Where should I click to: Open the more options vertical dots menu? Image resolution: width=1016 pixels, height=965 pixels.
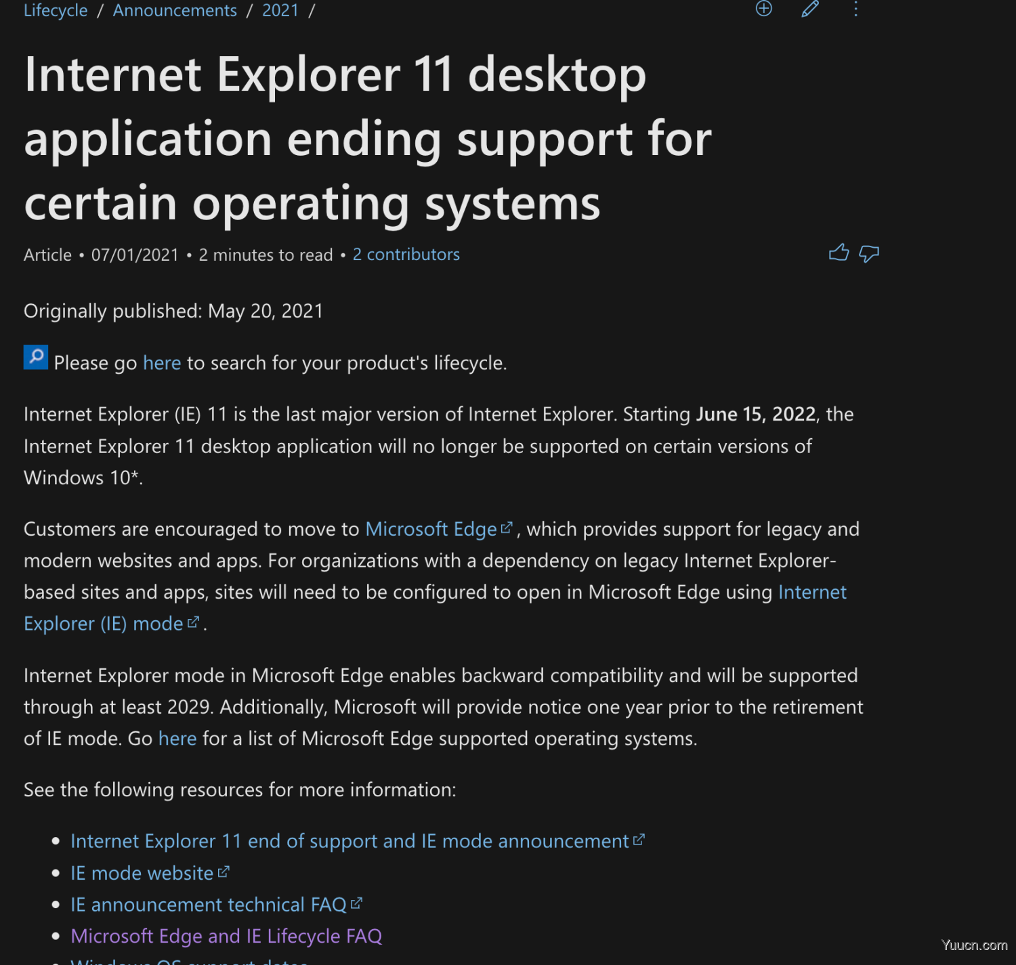856,8
